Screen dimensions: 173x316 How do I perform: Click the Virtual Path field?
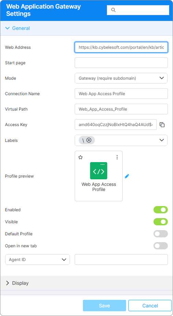[121, 109]
